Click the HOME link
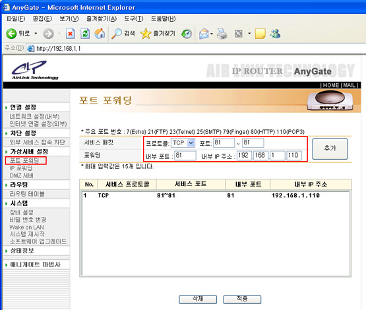The width and height of the screenshot is (366, 310). pyautogui.click(x=331, y=85)
